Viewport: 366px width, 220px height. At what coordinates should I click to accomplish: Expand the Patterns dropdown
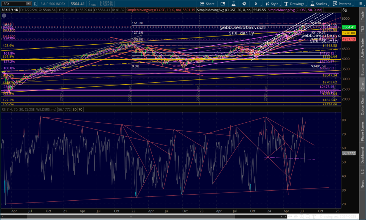[343, 4]
